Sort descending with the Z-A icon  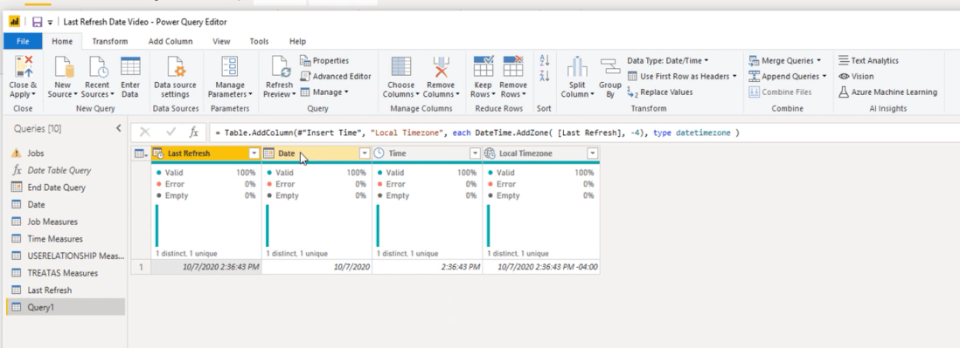click(x=545, y=76)
